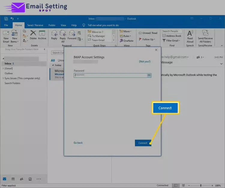Screen dimensions: 225x188
Task: Click the Undo icon in title bar
Action: click(12, 19)
